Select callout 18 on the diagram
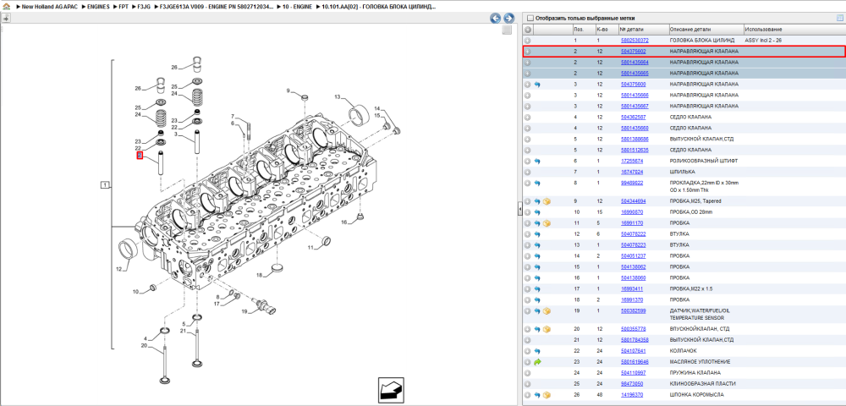 (260, 276)
